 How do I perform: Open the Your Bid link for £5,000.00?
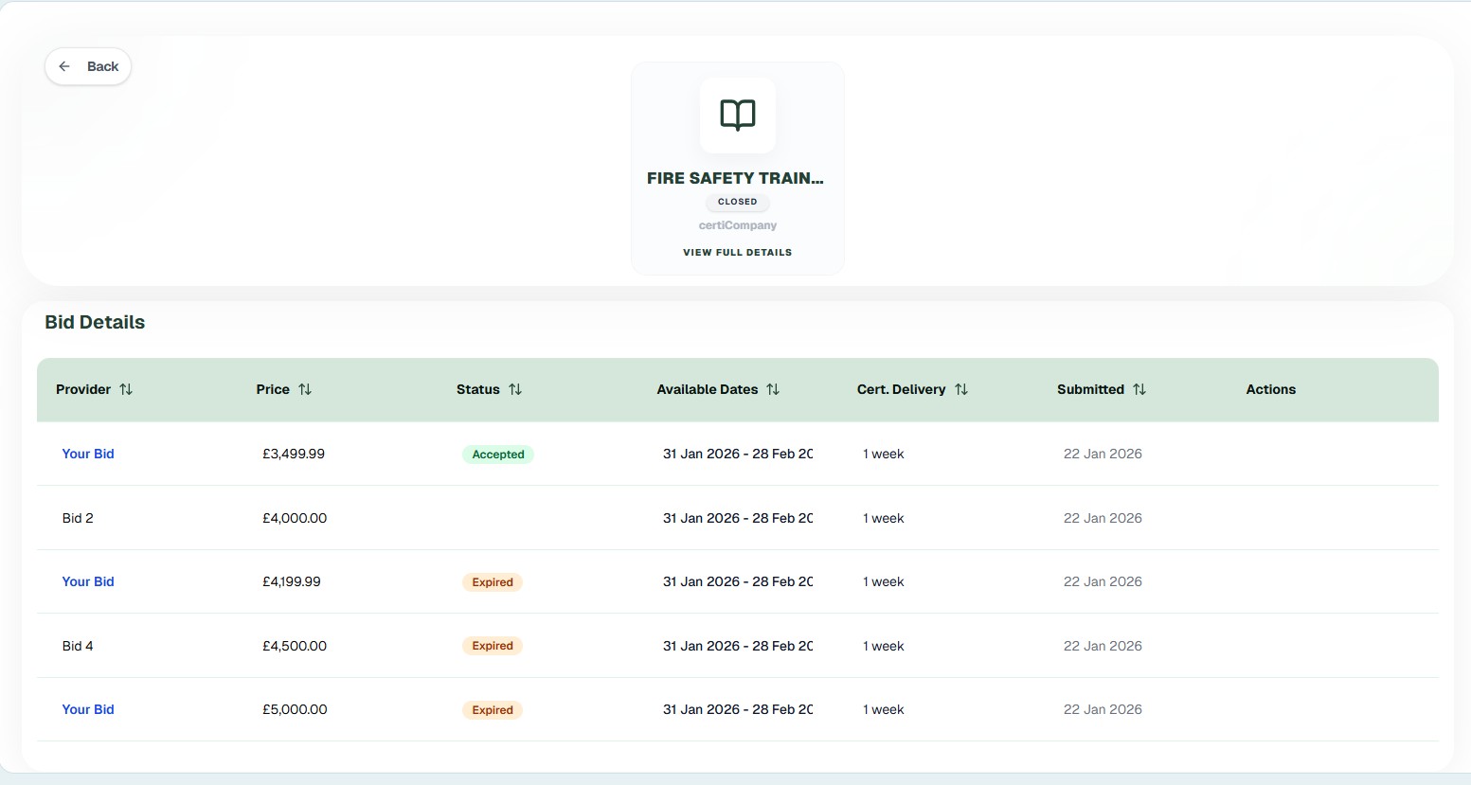[88, 709]
